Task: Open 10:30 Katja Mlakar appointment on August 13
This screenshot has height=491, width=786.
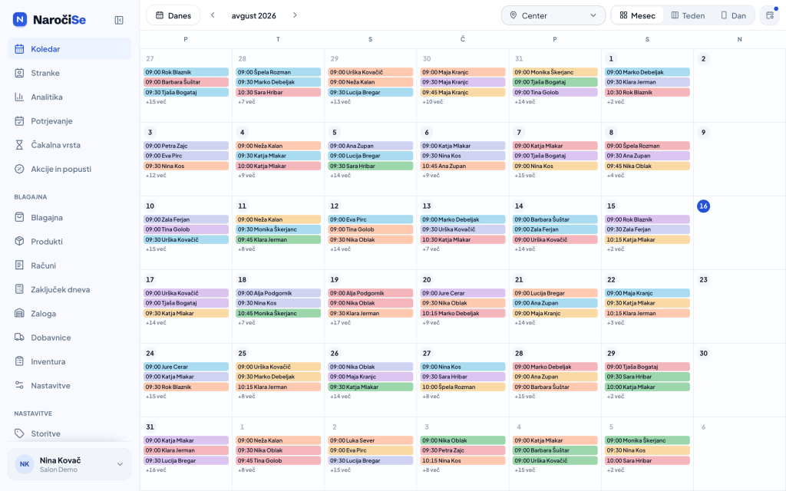Action: (x=463, y=239)
